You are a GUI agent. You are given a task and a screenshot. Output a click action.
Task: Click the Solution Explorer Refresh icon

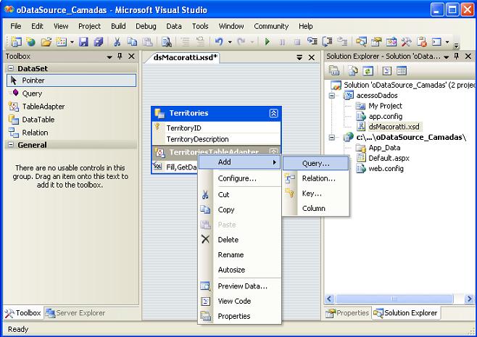(x=368, y=71)
